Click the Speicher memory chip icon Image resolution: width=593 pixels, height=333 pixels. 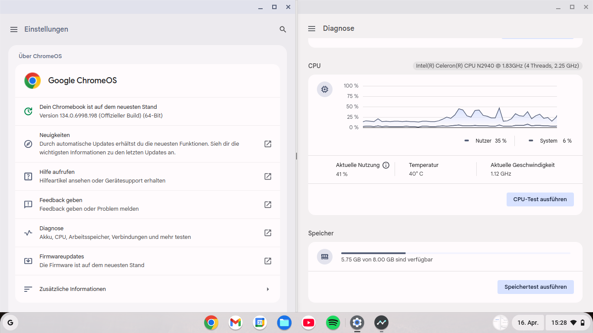325,257
